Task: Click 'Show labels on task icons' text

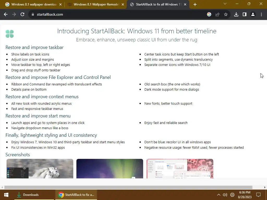Action: pos(30,54)
